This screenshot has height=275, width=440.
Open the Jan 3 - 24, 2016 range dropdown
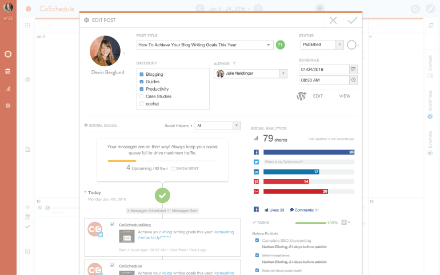coord(229,9)
